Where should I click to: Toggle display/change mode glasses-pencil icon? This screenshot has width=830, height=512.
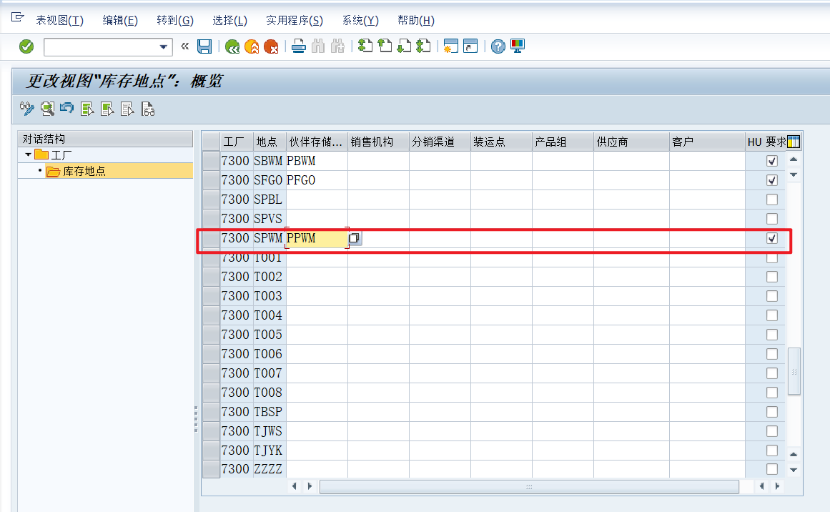coord(27,109)
